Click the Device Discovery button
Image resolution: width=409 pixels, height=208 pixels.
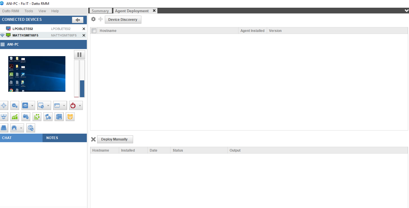(123, 20)
